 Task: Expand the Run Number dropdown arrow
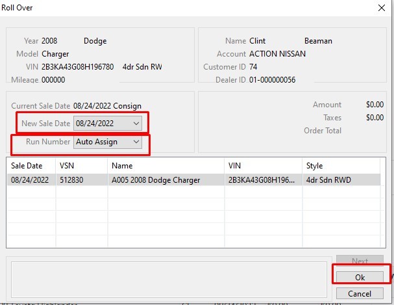click(x=136, y=142)
